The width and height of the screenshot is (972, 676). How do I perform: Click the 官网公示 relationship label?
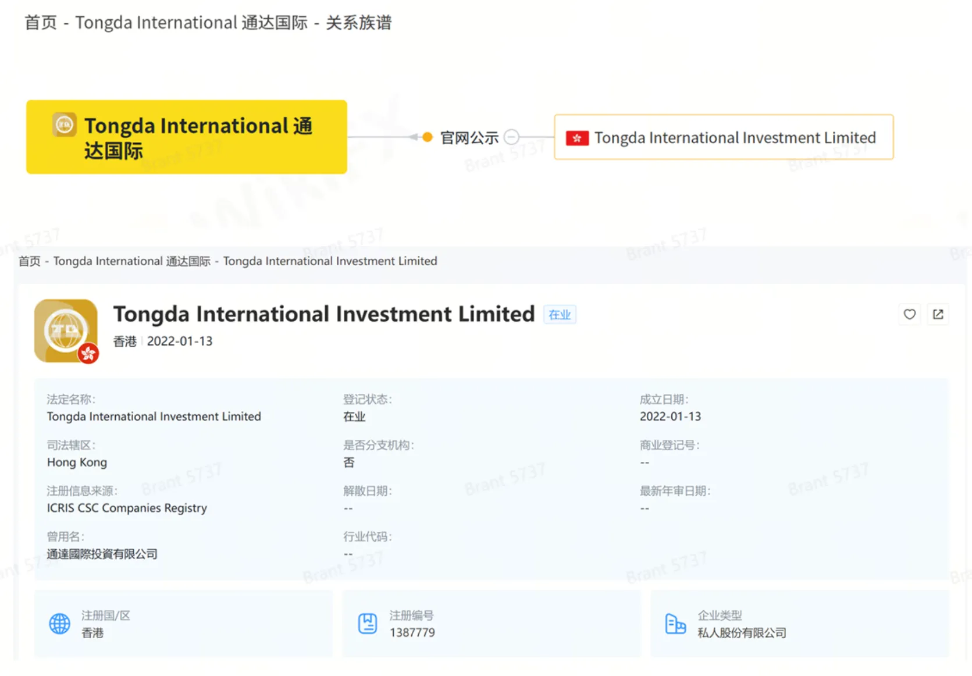coord(469,138)
